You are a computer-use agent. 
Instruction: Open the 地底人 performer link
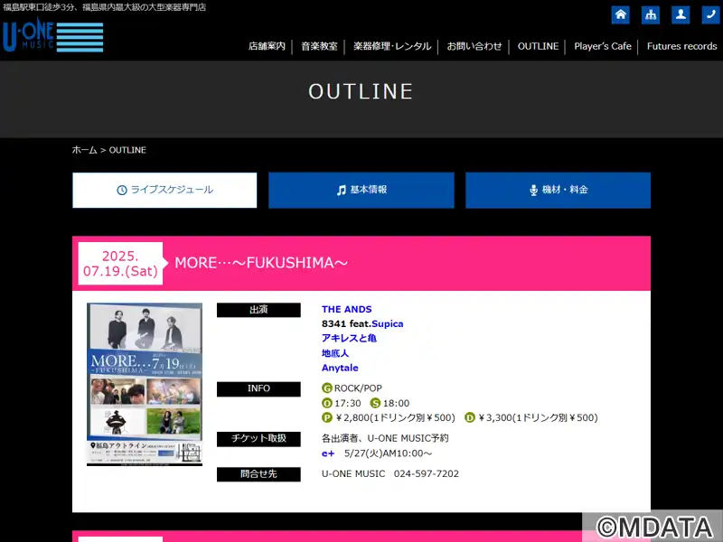[x=335, y=353]
